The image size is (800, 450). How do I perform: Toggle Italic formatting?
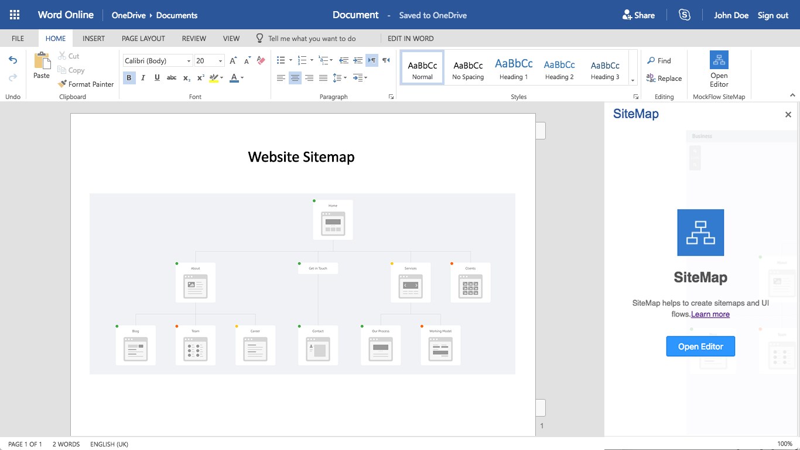pos(143,78)
